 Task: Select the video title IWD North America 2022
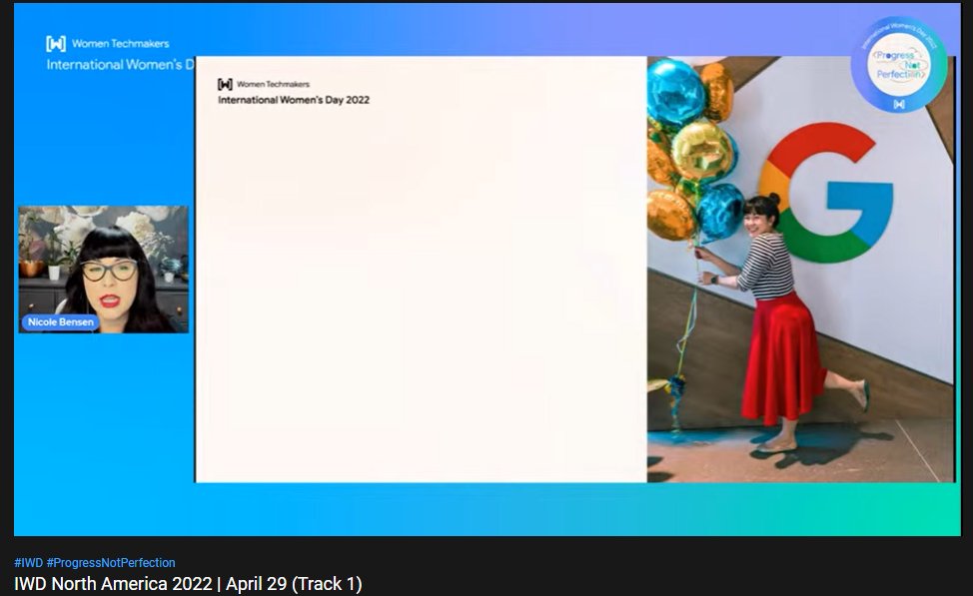tap(188, 584)
